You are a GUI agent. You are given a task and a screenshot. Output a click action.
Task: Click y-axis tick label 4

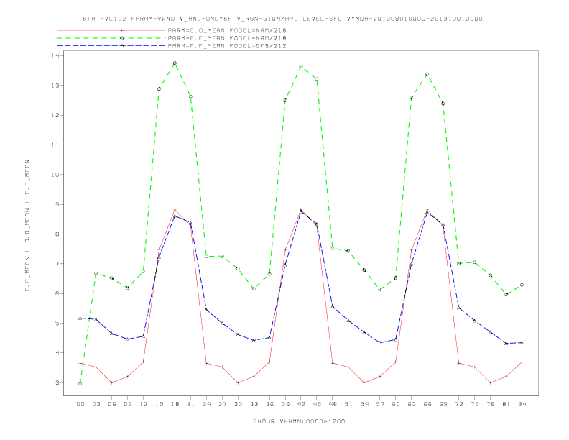[x=57, y=353]
